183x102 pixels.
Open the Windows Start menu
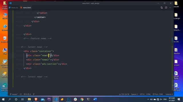[x=3, y=99]
